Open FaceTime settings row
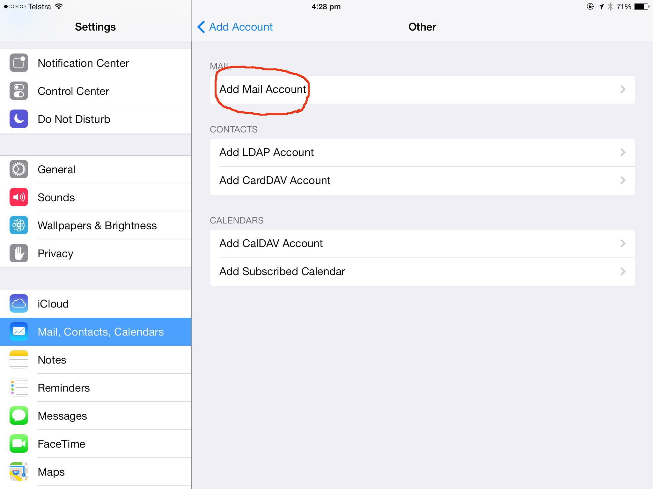This screenshot has width=653, height=489. (96, 444)
